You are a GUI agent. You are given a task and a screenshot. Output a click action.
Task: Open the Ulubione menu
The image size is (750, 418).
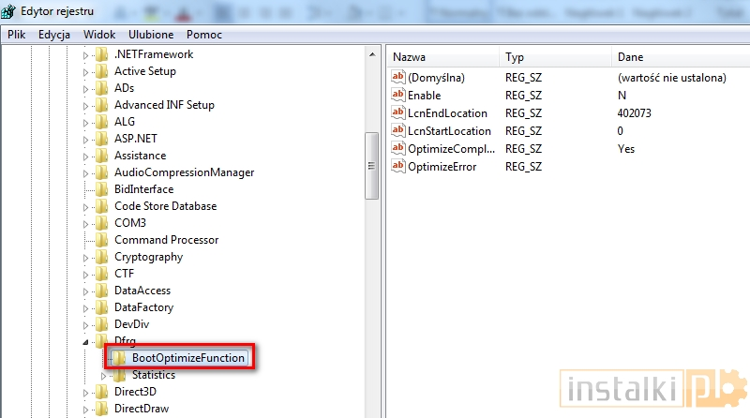(151, 35)
